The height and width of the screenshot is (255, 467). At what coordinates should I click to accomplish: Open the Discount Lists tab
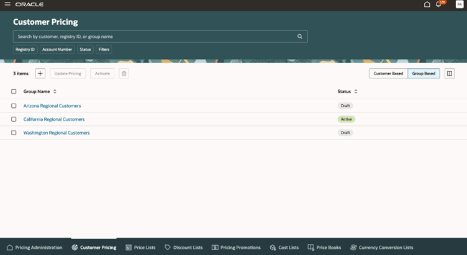(x=183, y=248)
